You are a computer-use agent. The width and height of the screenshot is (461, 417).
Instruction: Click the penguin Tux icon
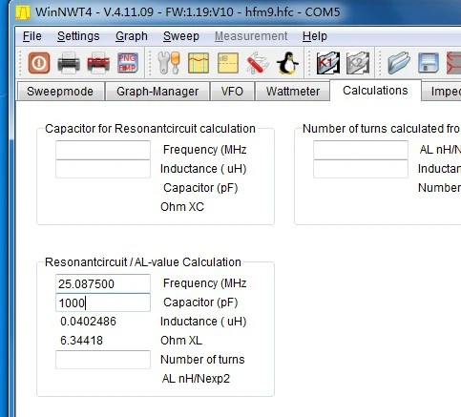(287, 63)
